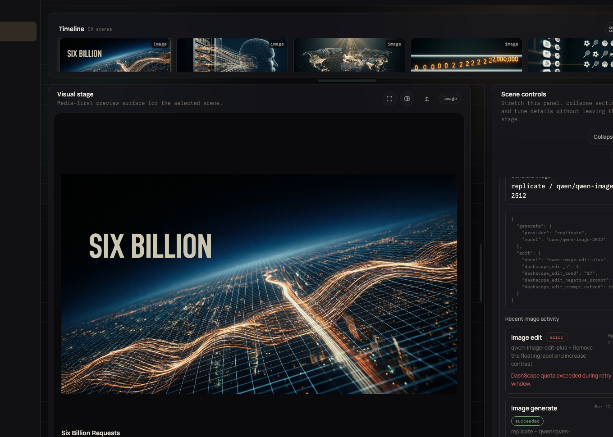Select the SIX BILLION scene thumbnail

[x=115, y=55]
